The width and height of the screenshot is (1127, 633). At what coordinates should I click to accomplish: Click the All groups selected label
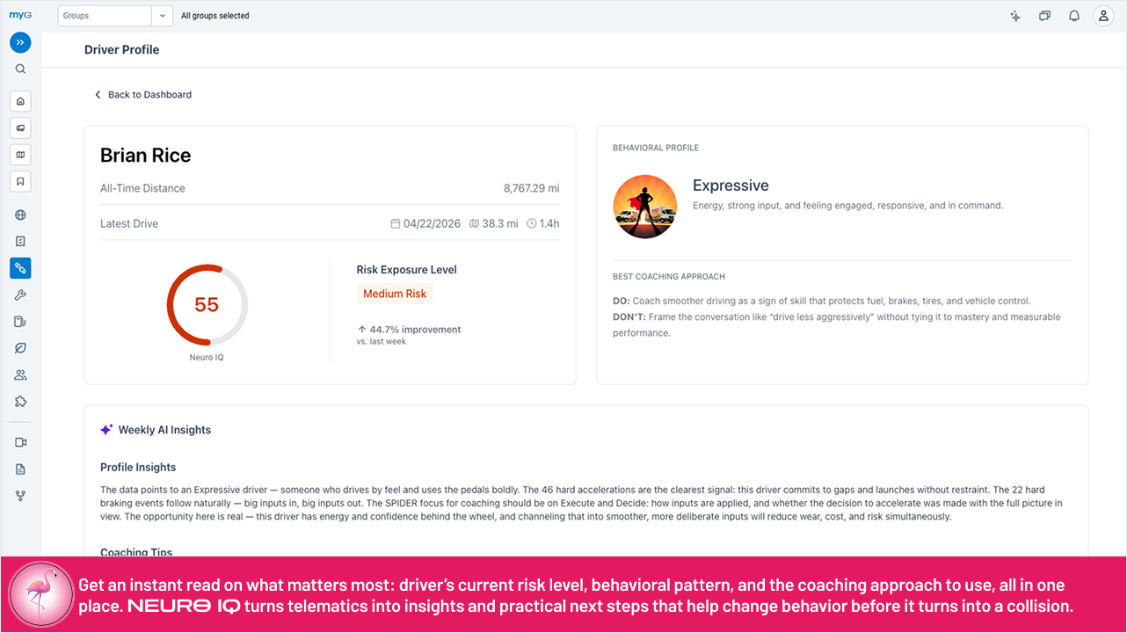tap(215, 16)
